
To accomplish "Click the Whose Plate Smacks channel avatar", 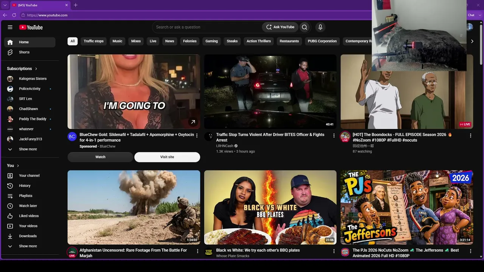I will tap(209, 252).
